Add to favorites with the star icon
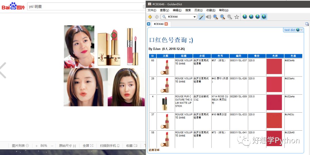This screenshot has width=310, height=155. 237,17
